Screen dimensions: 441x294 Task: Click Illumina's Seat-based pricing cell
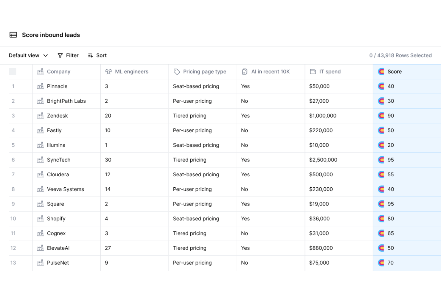pos(203,145)
